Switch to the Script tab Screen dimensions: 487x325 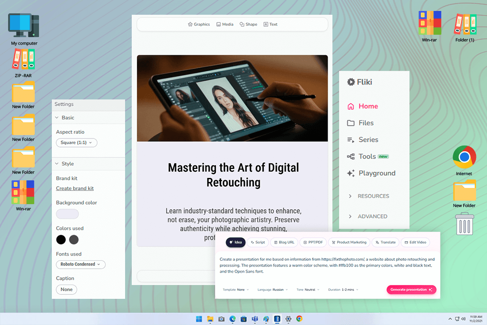click(x=258, y=242)
